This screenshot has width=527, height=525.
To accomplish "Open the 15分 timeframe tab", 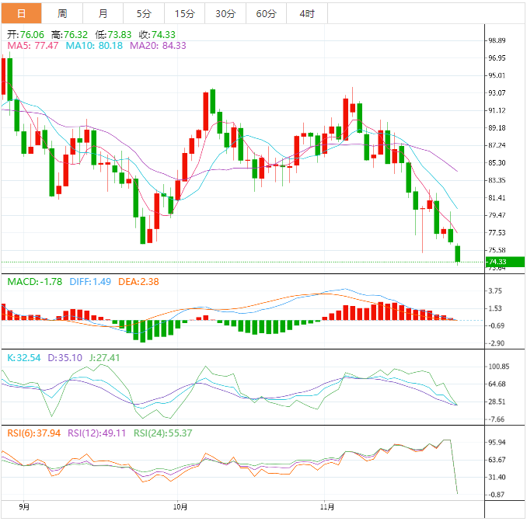I will [184, 13].
